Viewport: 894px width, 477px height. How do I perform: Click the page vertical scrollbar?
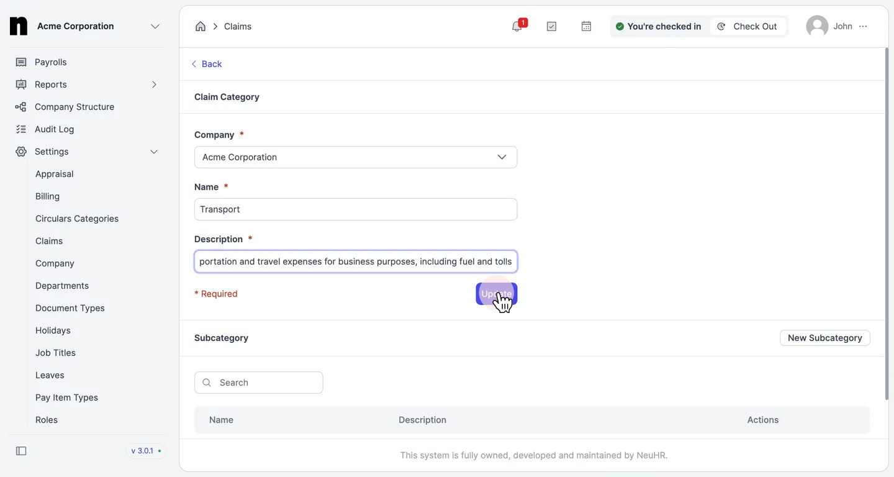[x=886, y=224]
